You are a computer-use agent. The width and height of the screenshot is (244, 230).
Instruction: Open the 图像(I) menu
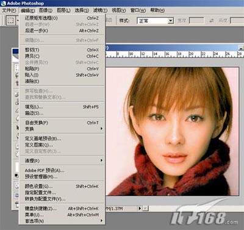[x=46, y=10]
